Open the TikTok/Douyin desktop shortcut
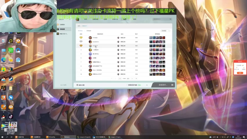247x139 pixels. point(11,117)
